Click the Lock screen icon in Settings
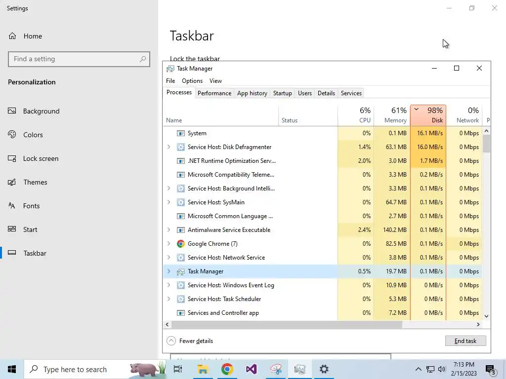The height and width of the screenshot is (379, 506). pos(12,158)
